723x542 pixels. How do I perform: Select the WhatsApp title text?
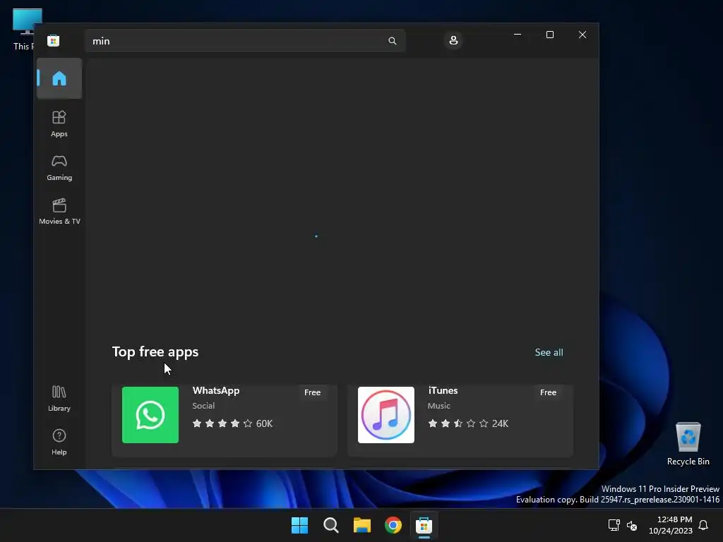click(216, 390)
